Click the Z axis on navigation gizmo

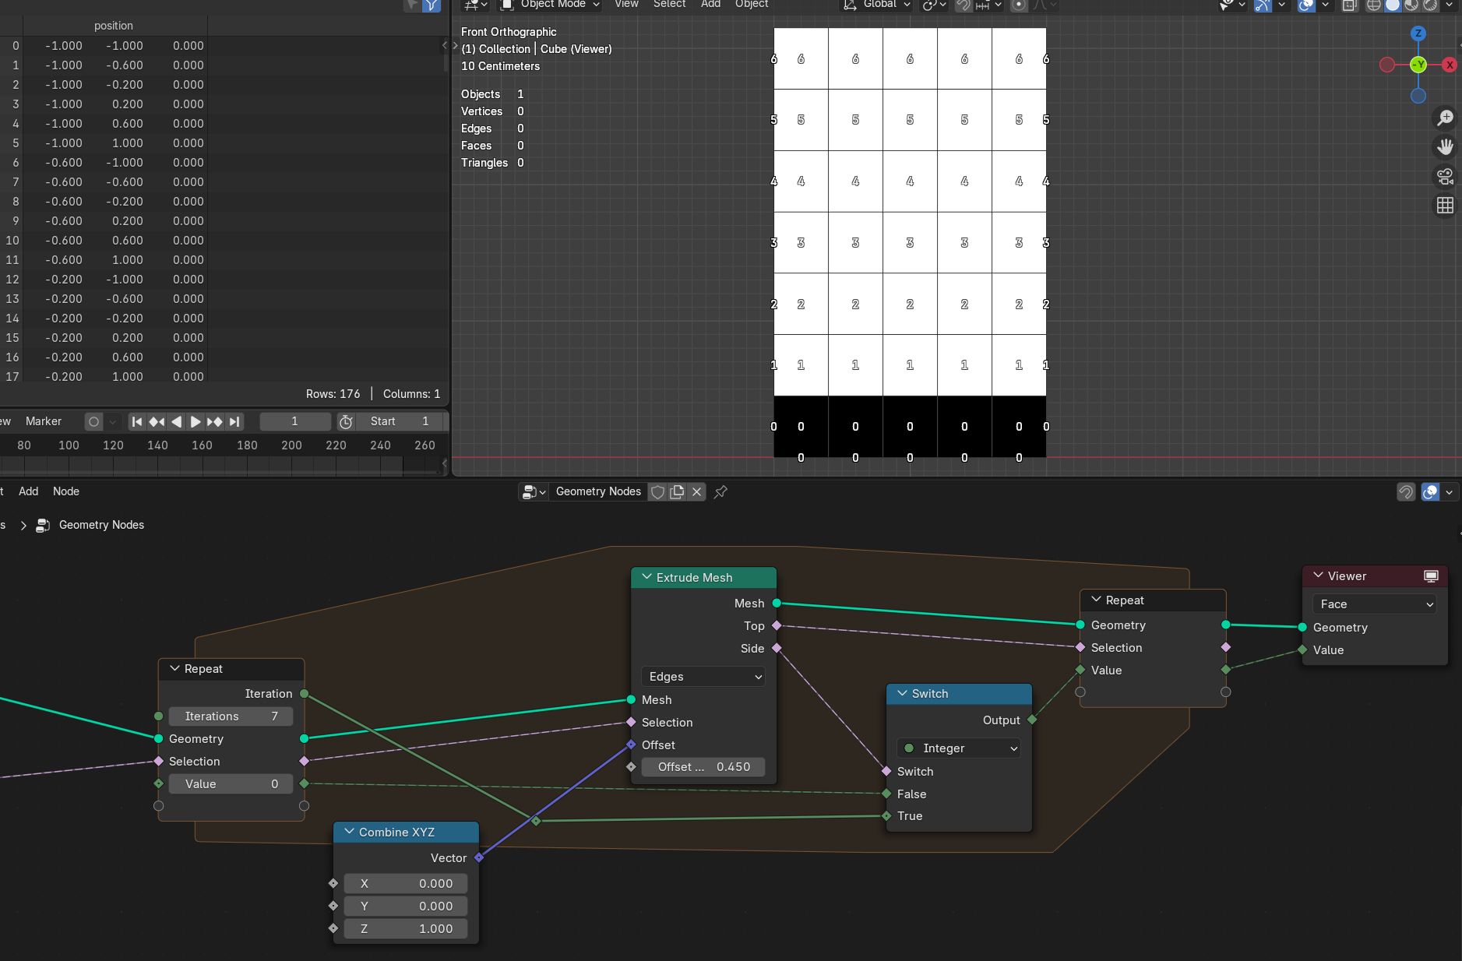[1418, 33]
